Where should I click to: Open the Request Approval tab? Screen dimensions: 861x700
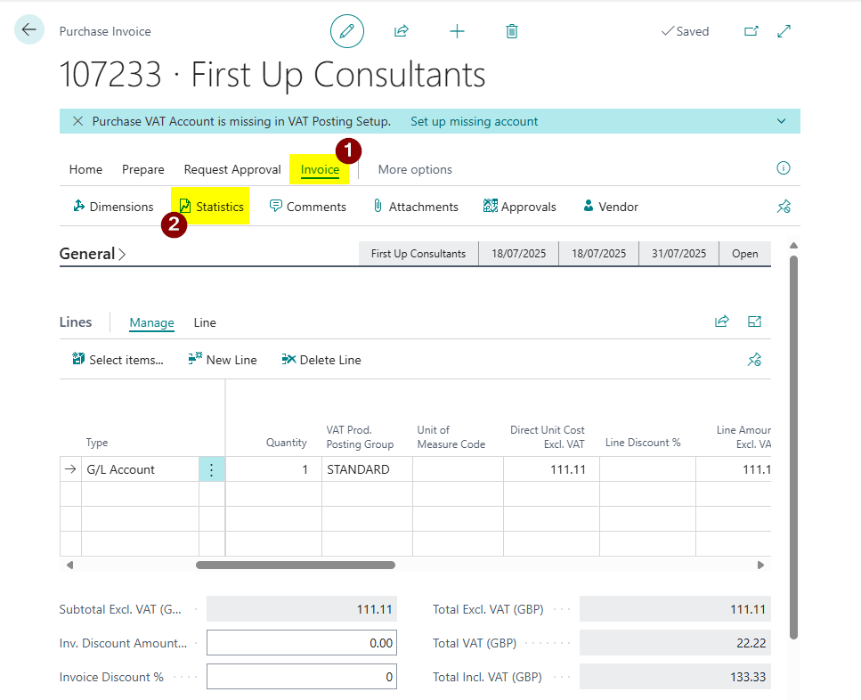click(231, 169)
